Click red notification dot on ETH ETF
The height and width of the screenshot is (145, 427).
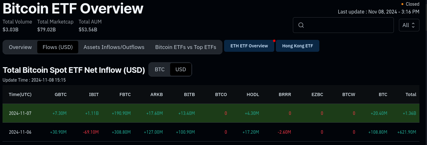274,41
